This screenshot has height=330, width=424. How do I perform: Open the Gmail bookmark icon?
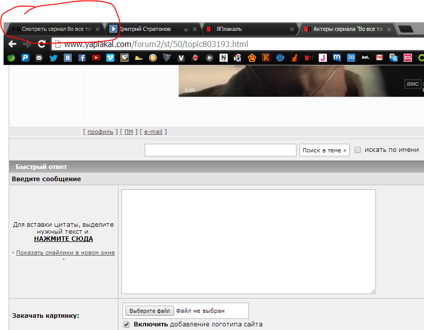(x=379, y=58)
